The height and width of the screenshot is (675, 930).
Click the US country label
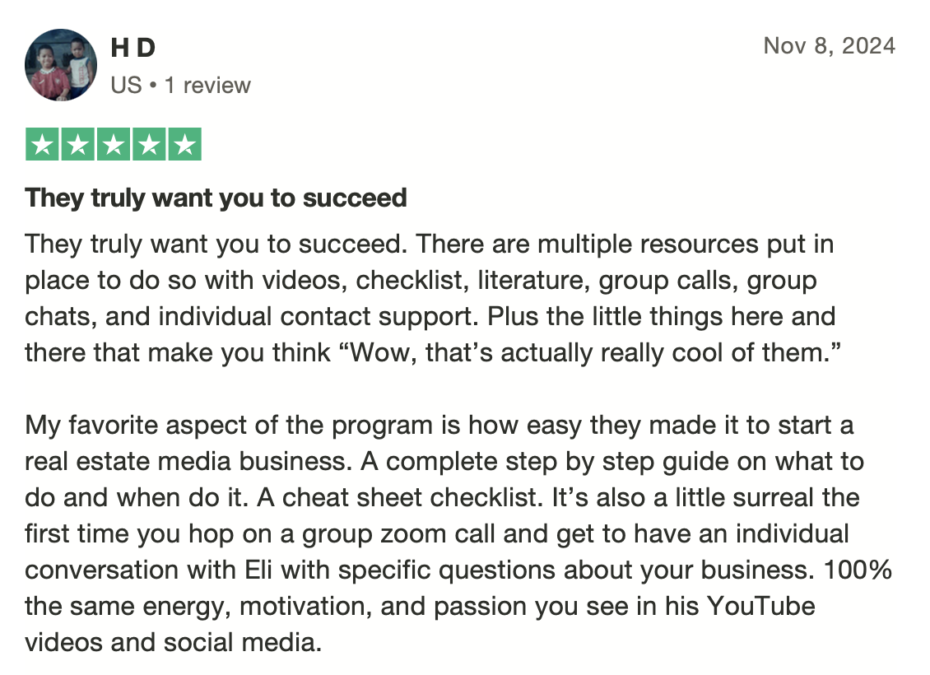pyautogui.click(x=126, y=86)
